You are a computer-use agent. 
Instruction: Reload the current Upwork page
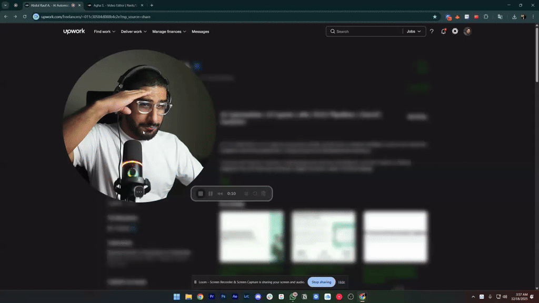click(25, 16)
